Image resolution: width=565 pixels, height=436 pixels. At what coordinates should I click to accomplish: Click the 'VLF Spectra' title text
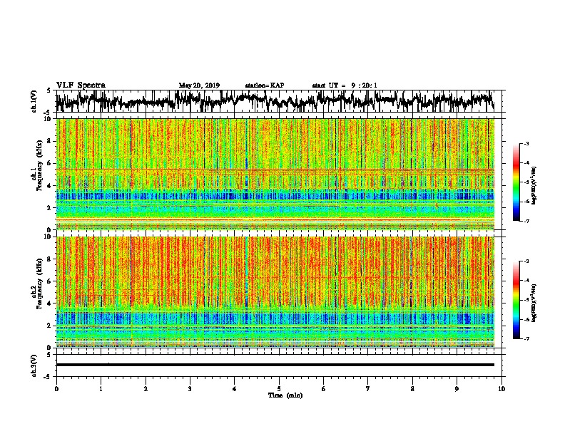(x=81, y=85)
